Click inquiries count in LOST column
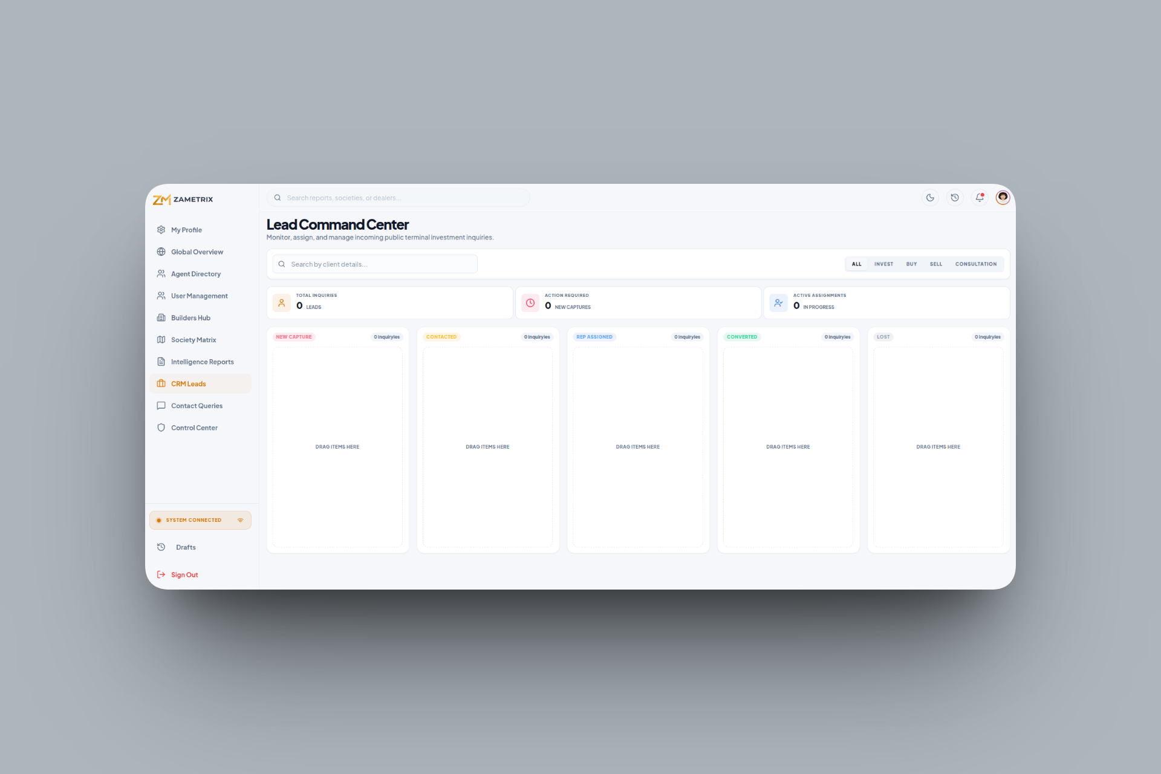The height and width of the screenshot is (774, 1161). [987, 337]
